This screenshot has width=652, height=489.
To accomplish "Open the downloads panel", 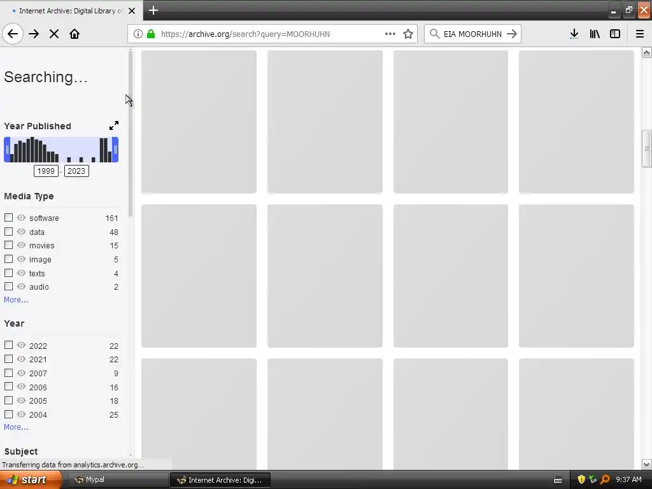I will (x=574, y=34).
